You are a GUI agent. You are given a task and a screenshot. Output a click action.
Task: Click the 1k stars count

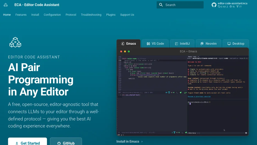coord(232,7)
